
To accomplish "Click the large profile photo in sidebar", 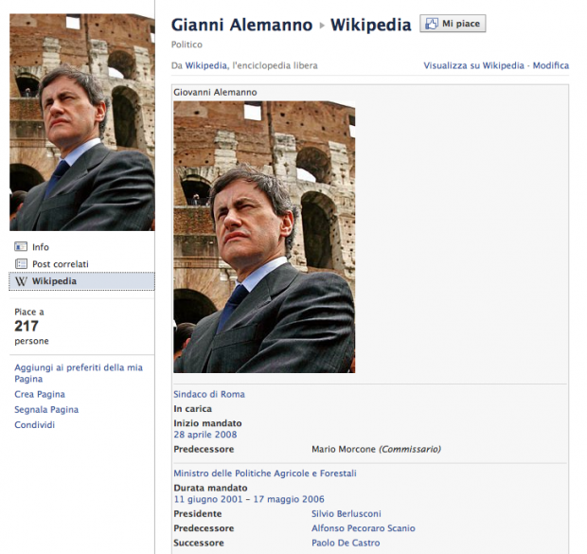I will tap(82, 122).
